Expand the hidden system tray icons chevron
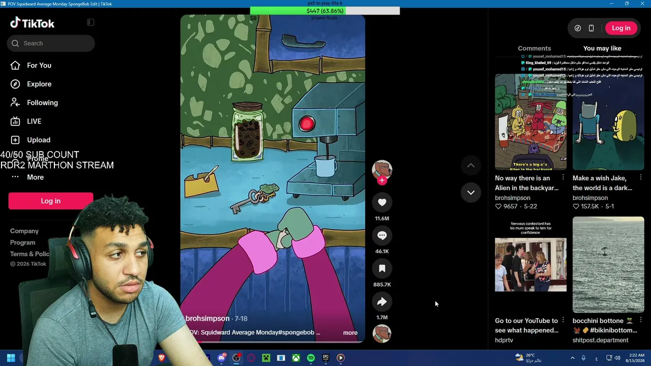 tap(572, 358)
